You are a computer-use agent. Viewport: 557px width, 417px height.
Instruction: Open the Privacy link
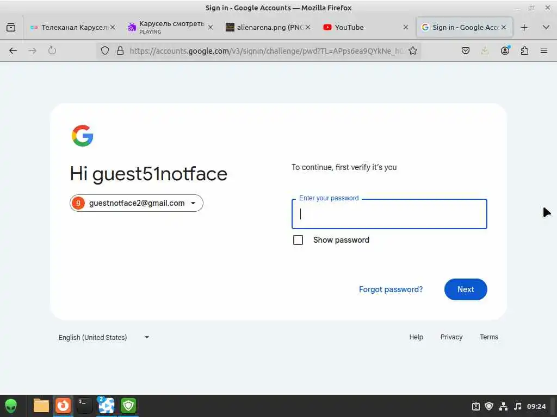click(x=451, y=337)
